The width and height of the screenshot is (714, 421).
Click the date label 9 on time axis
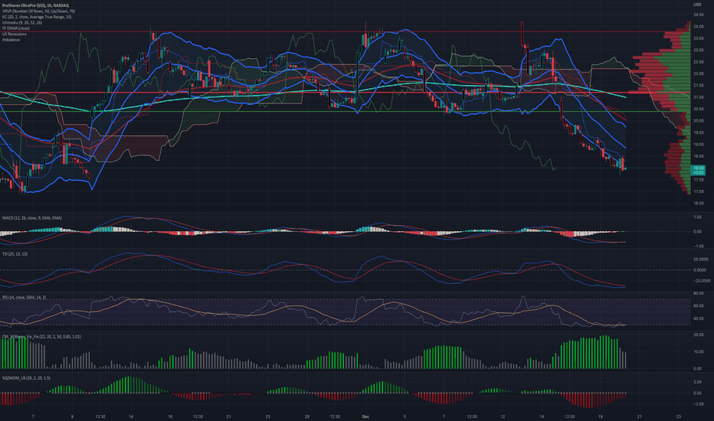point(73,416)
